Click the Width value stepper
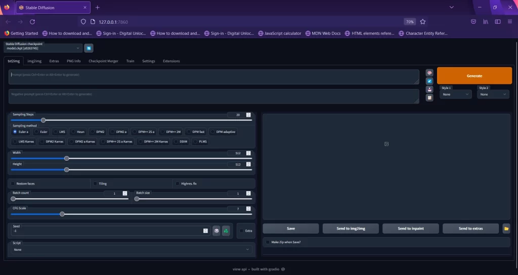Screen dimensions: 518x275 [248, 153]
